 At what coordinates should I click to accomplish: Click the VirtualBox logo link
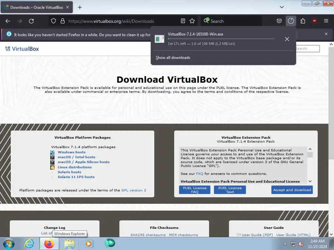pyautogui.click(x=22, y=49)
